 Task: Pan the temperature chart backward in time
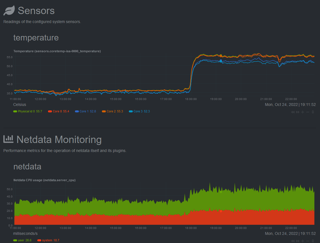pyautogui.click(x=293, y=112)
